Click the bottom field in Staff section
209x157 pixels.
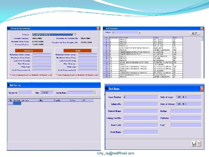[88, 70]
